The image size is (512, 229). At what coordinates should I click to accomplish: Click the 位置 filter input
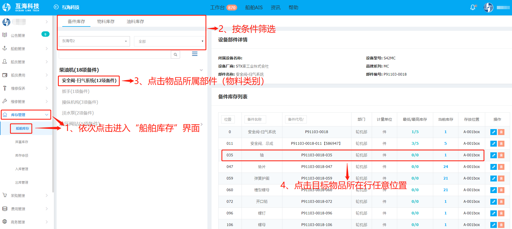(x=228, y=119)
